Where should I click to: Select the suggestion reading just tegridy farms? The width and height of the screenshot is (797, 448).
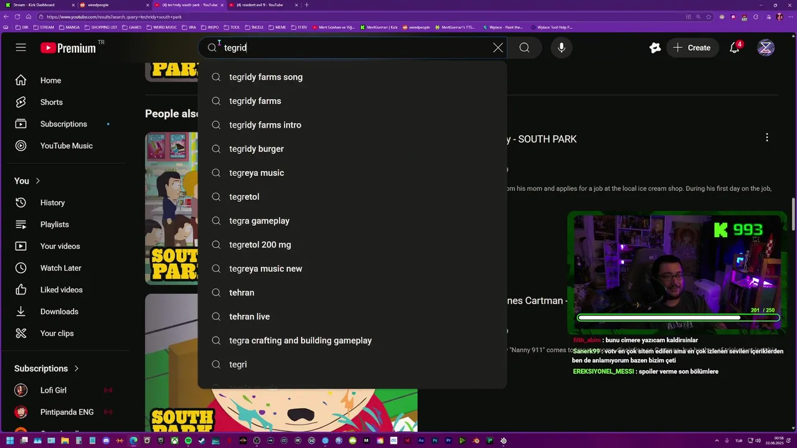pos(352,101)
